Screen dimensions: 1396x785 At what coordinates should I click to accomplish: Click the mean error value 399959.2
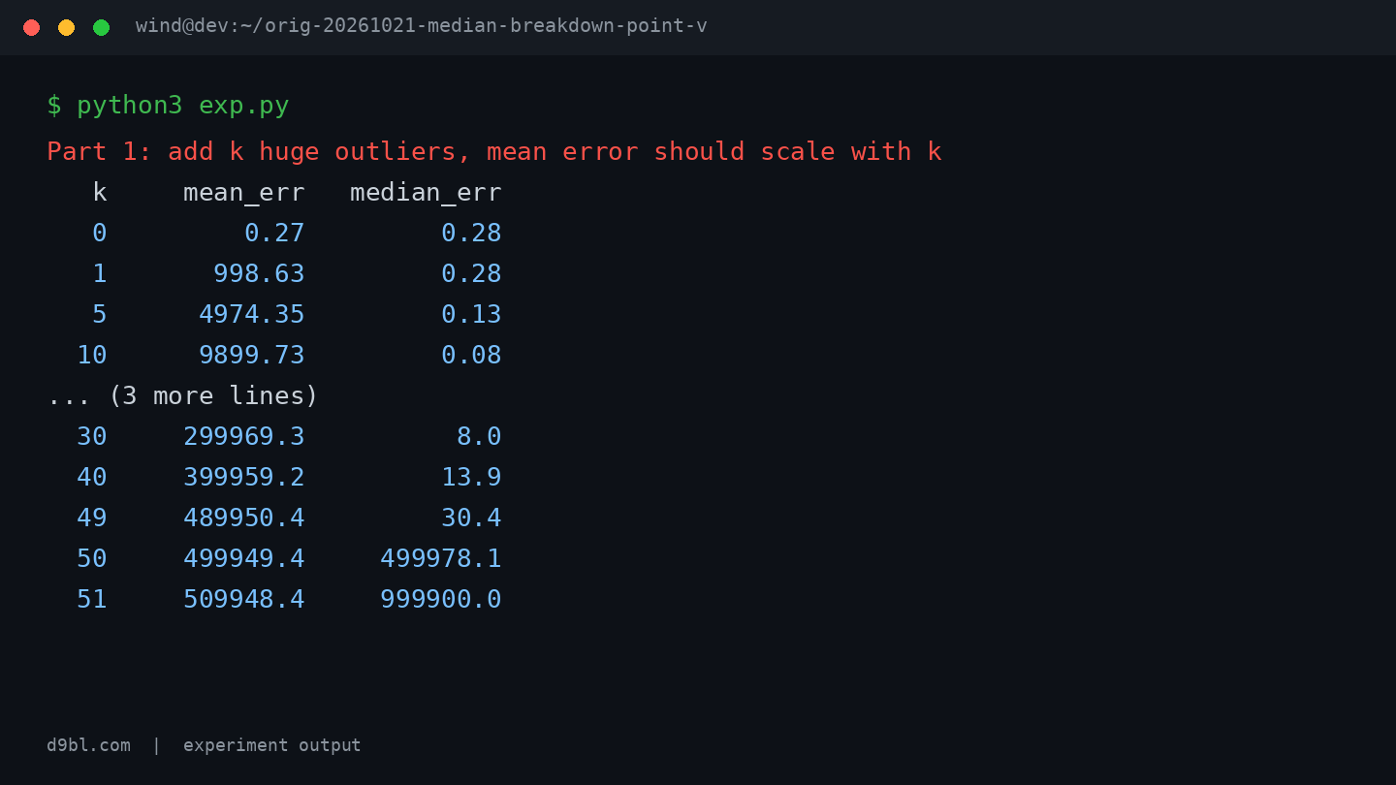[x=244, y=477]
